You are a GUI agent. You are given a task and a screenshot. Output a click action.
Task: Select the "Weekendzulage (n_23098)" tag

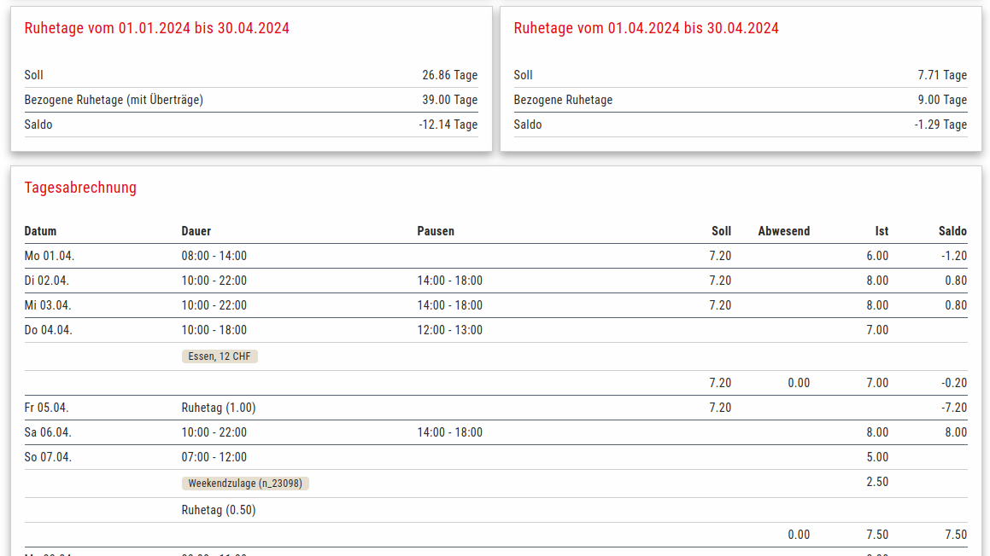[245, 484]
